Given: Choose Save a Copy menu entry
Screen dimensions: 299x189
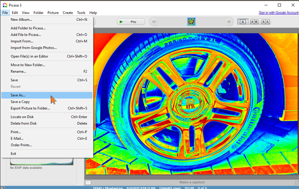Looking at the screenshot, I should click(x=20, y=102).
